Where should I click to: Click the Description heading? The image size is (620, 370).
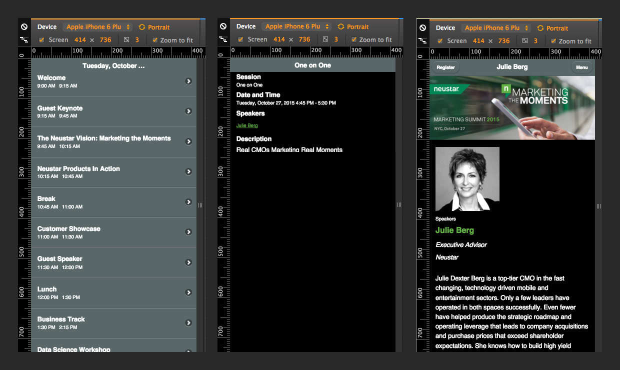[x=254, y=139]
